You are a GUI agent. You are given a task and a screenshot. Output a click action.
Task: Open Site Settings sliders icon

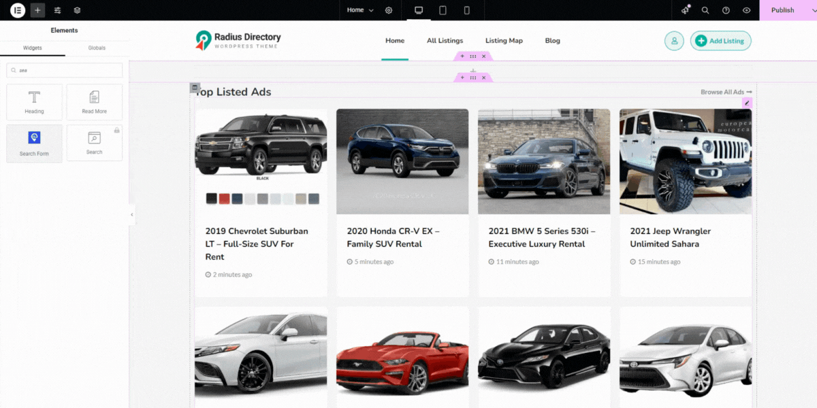(57, 10)
